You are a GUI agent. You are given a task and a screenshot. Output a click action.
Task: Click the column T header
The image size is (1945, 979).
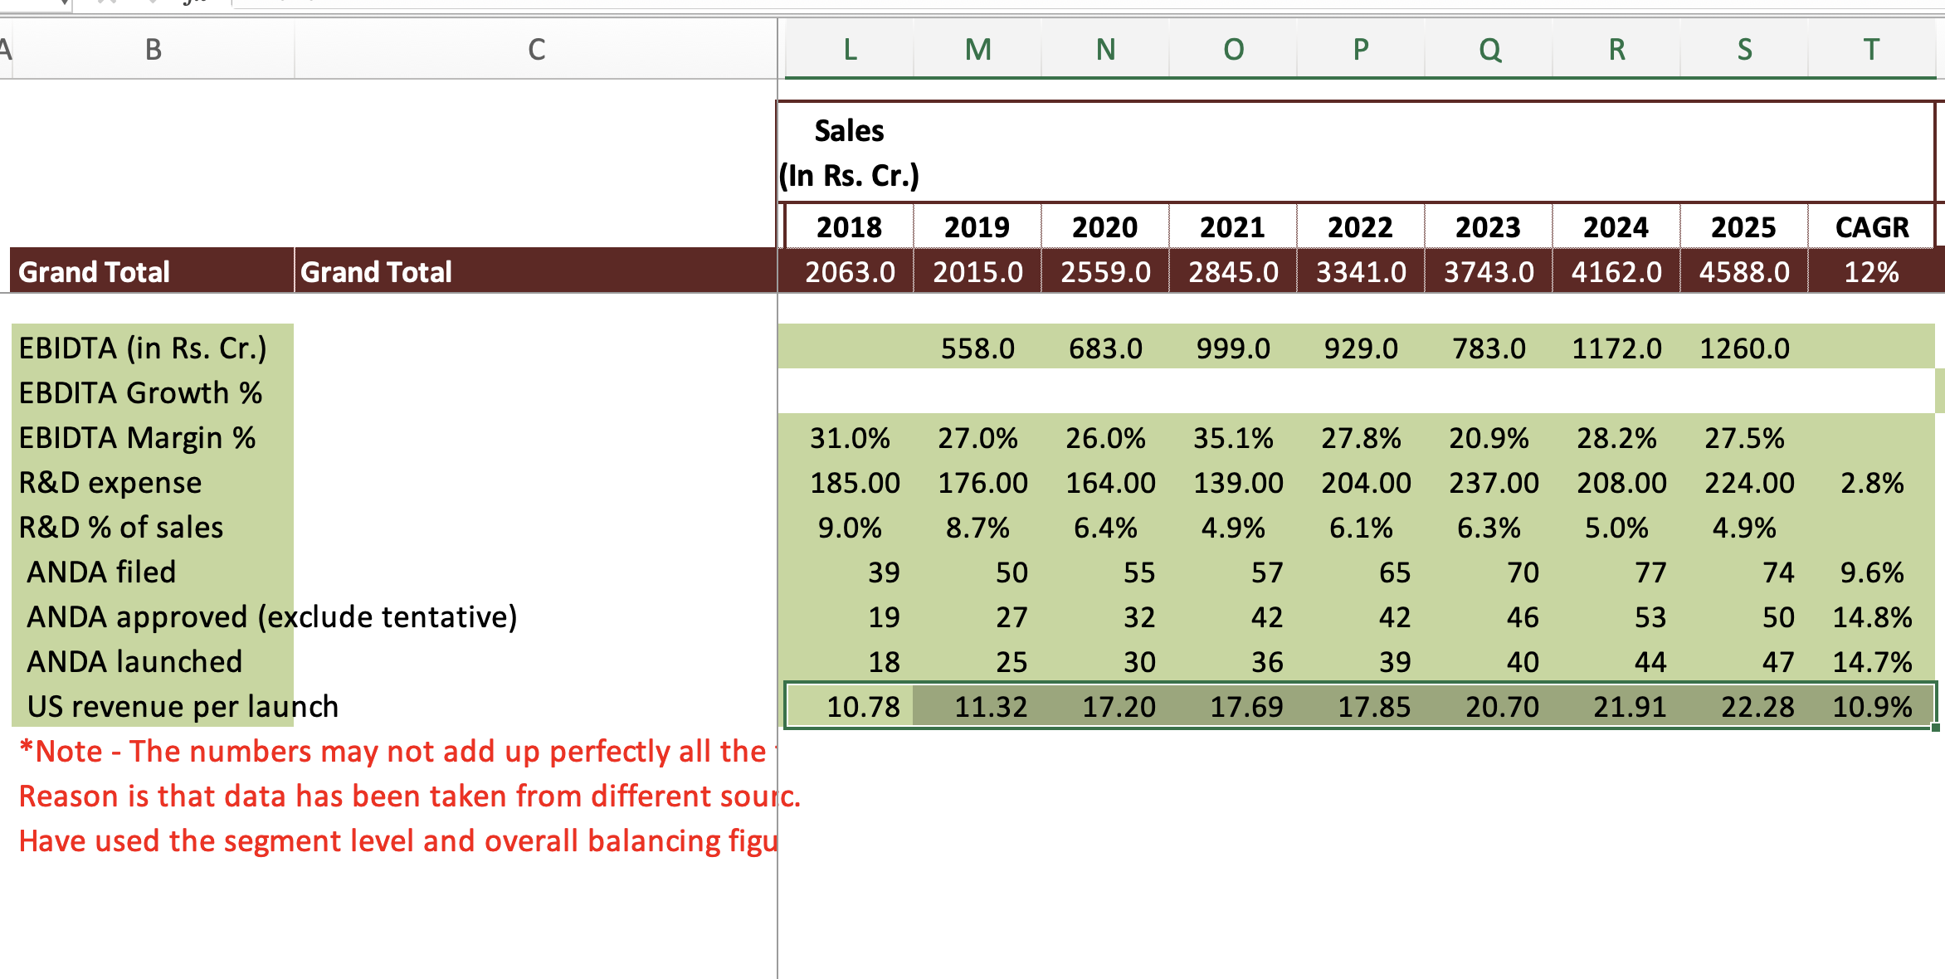(1871, 50)
